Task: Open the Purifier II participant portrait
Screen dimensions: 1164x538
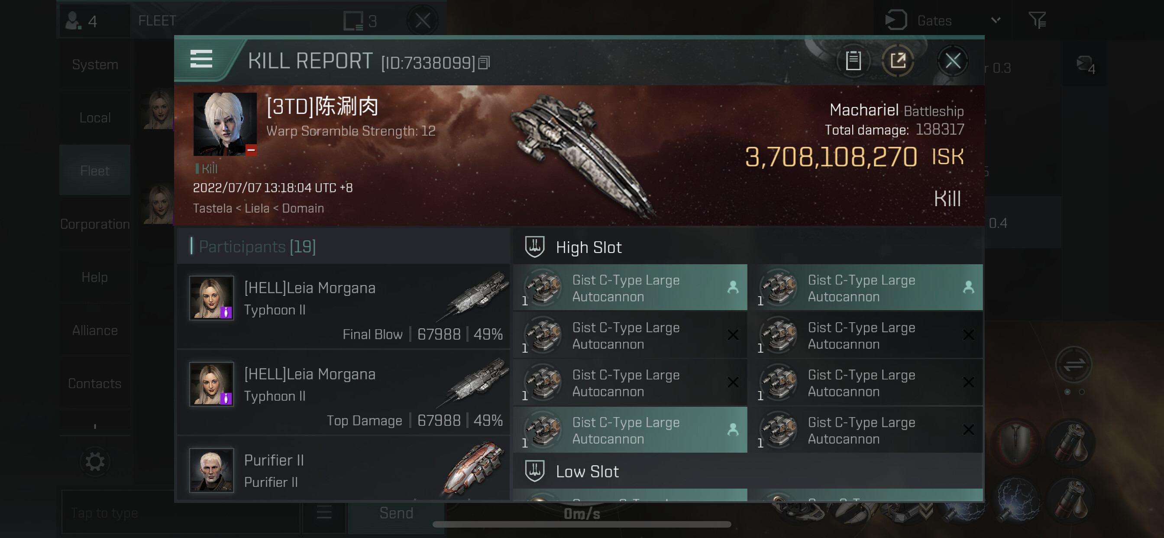Action: click(x=211, y=470)
